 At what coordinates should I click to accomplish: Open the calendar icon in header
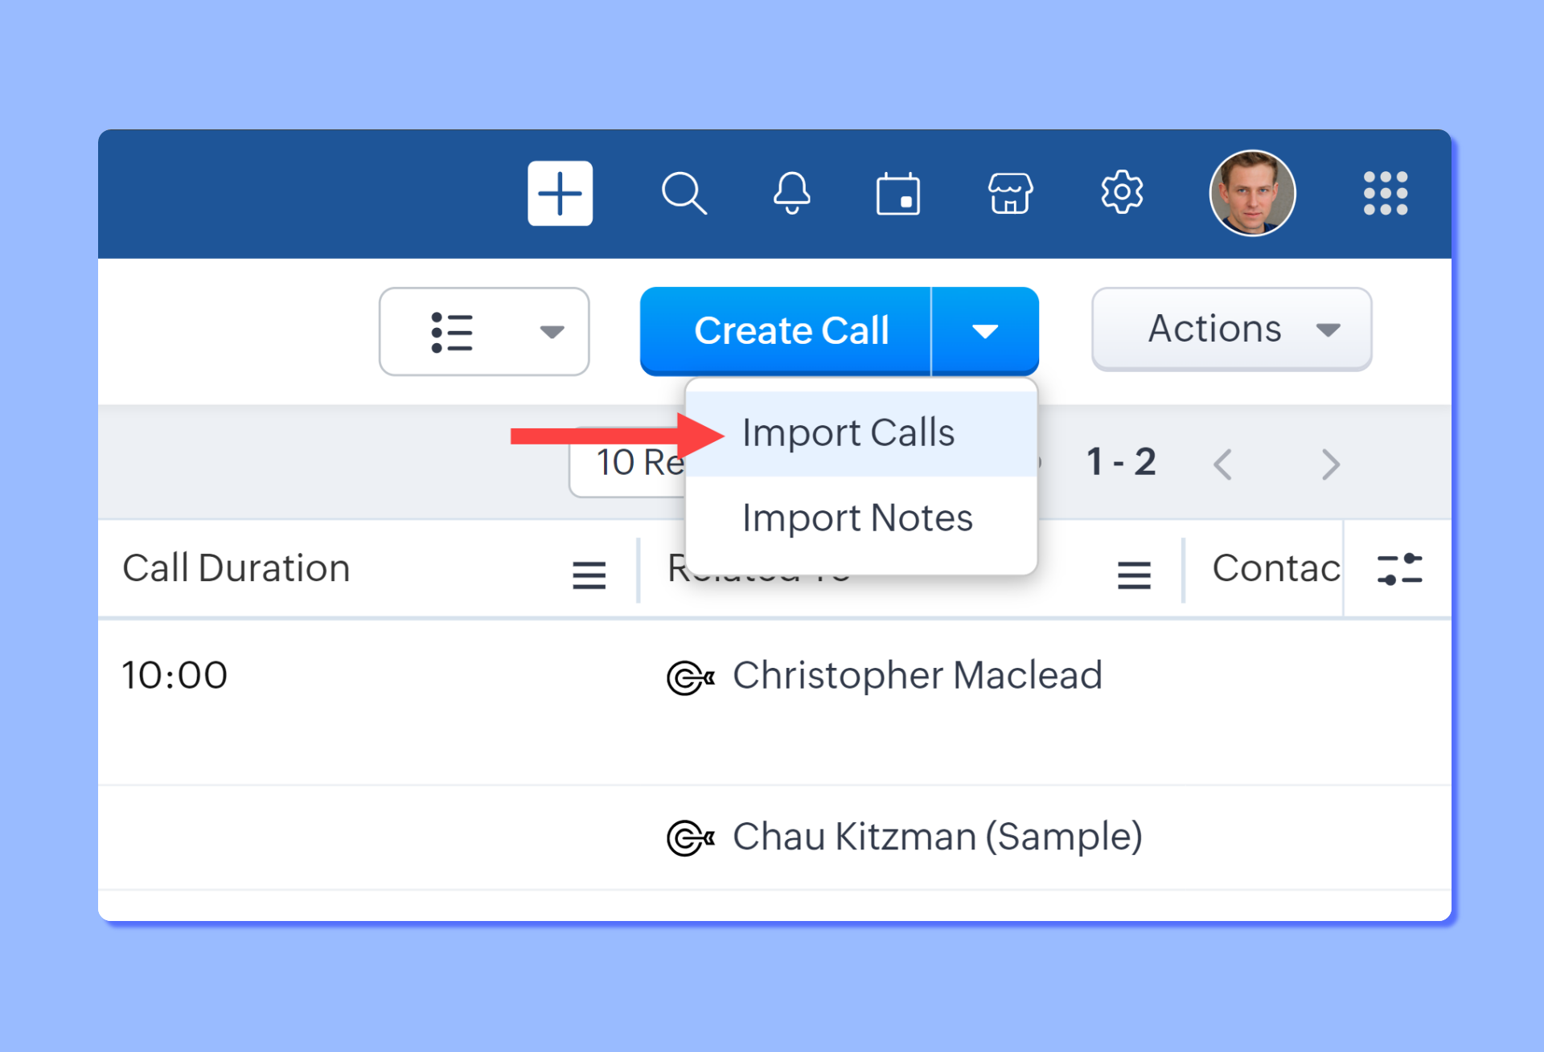897,194
